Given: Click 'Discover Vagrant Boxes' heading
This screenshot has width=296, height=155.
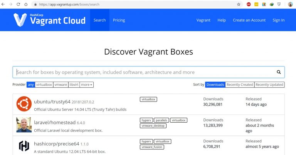Looking at the screenshot, I should coord(148,52).
